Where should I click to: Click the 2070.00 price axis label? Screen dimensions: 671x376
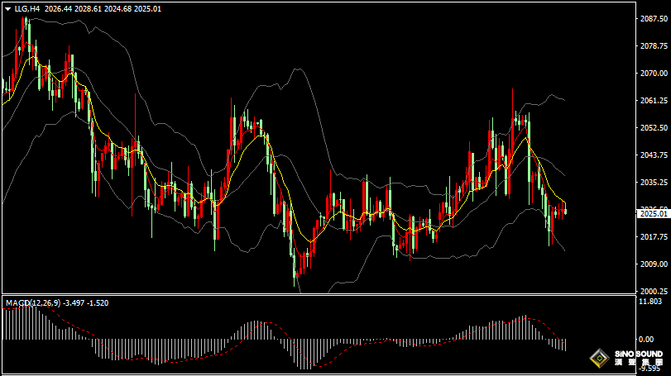654,73
